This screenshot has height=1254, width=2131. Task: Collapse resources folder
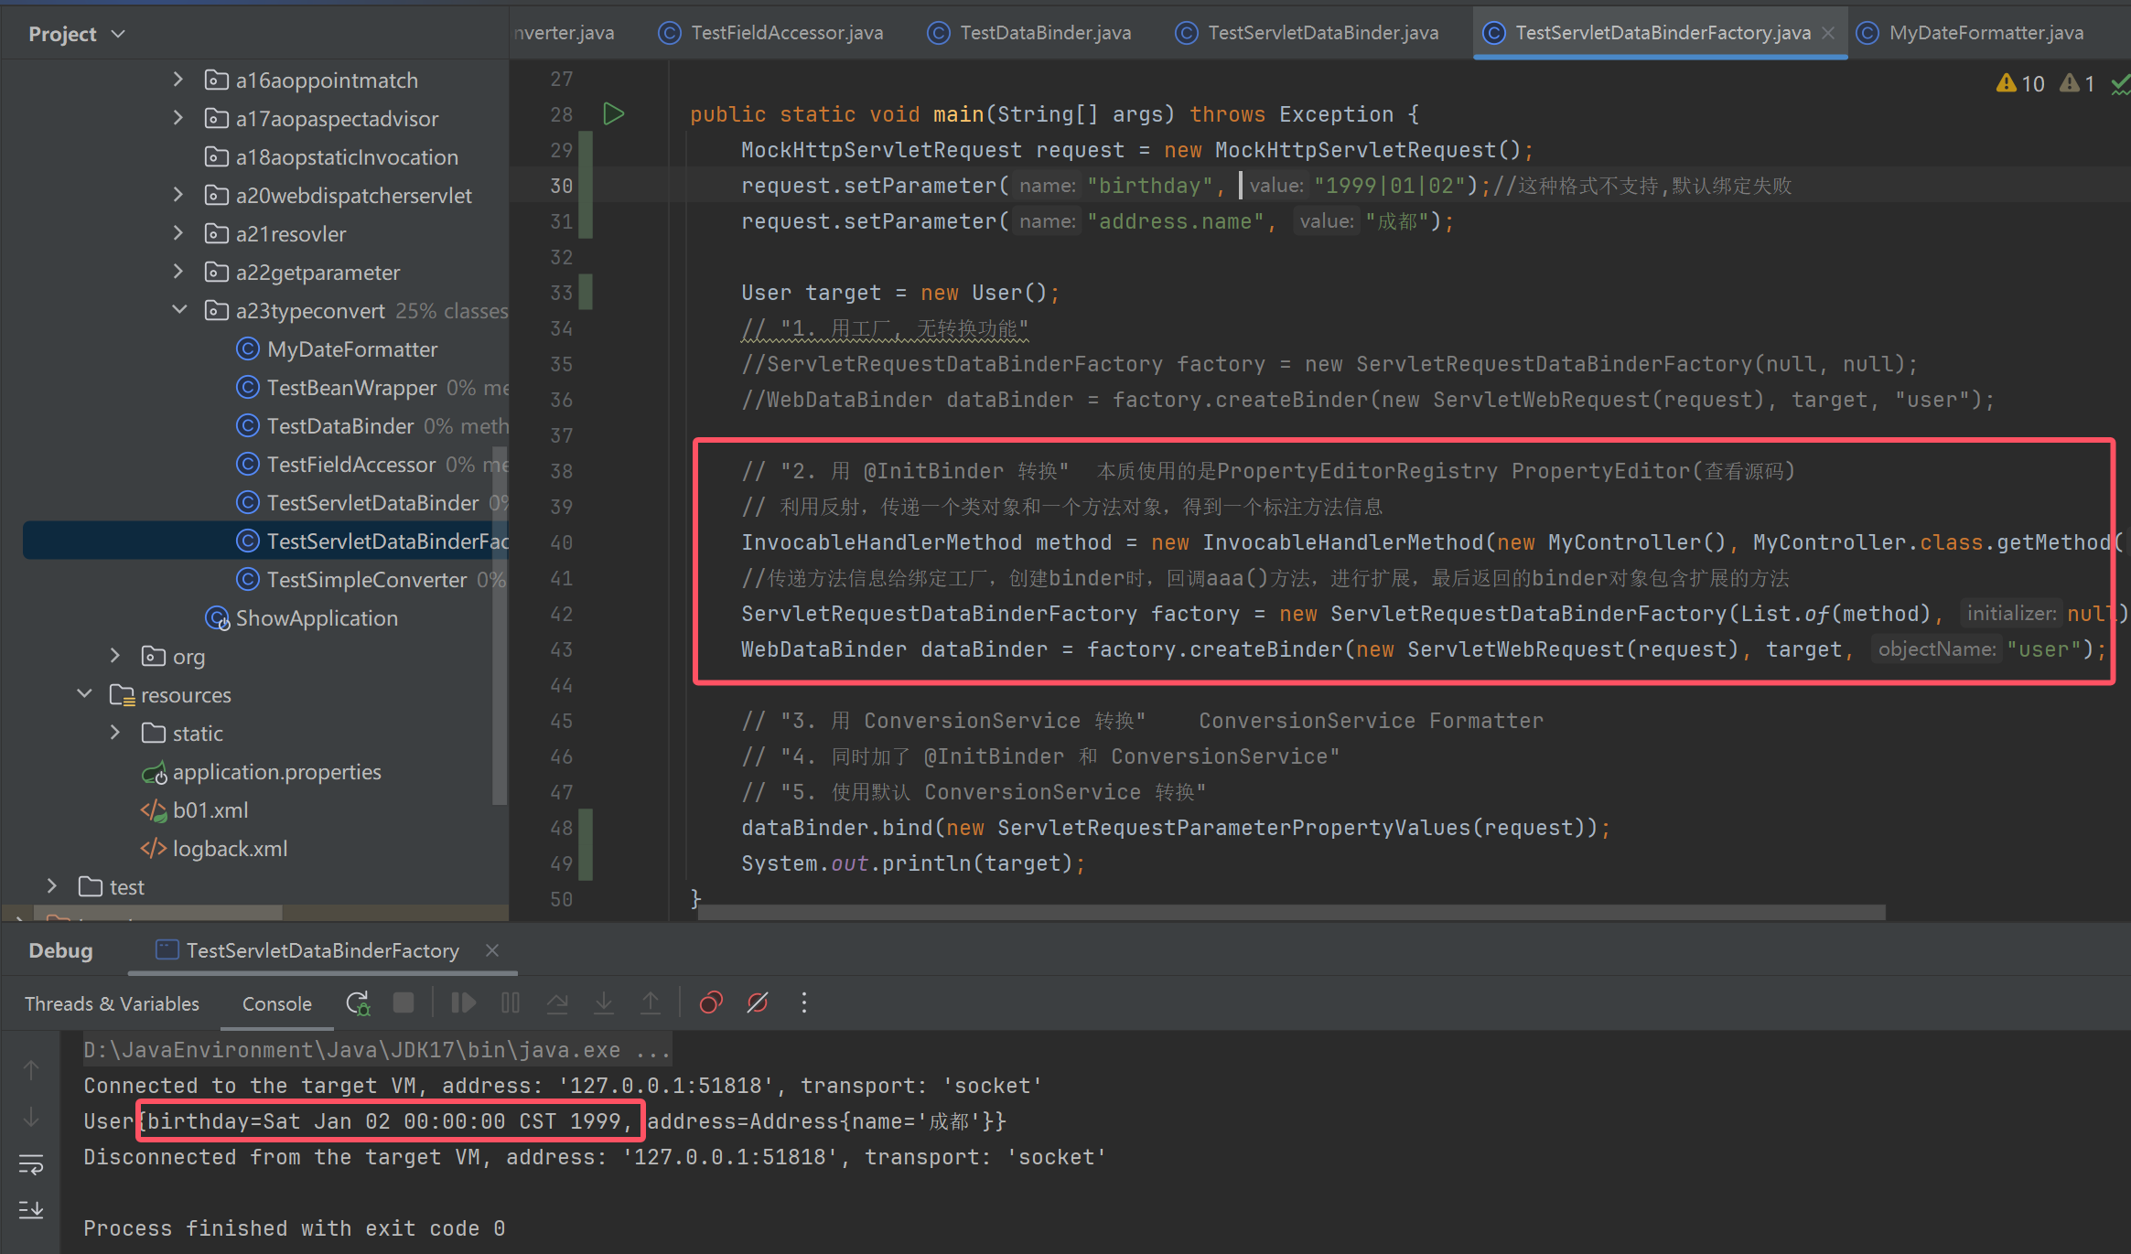pos(84,694)
